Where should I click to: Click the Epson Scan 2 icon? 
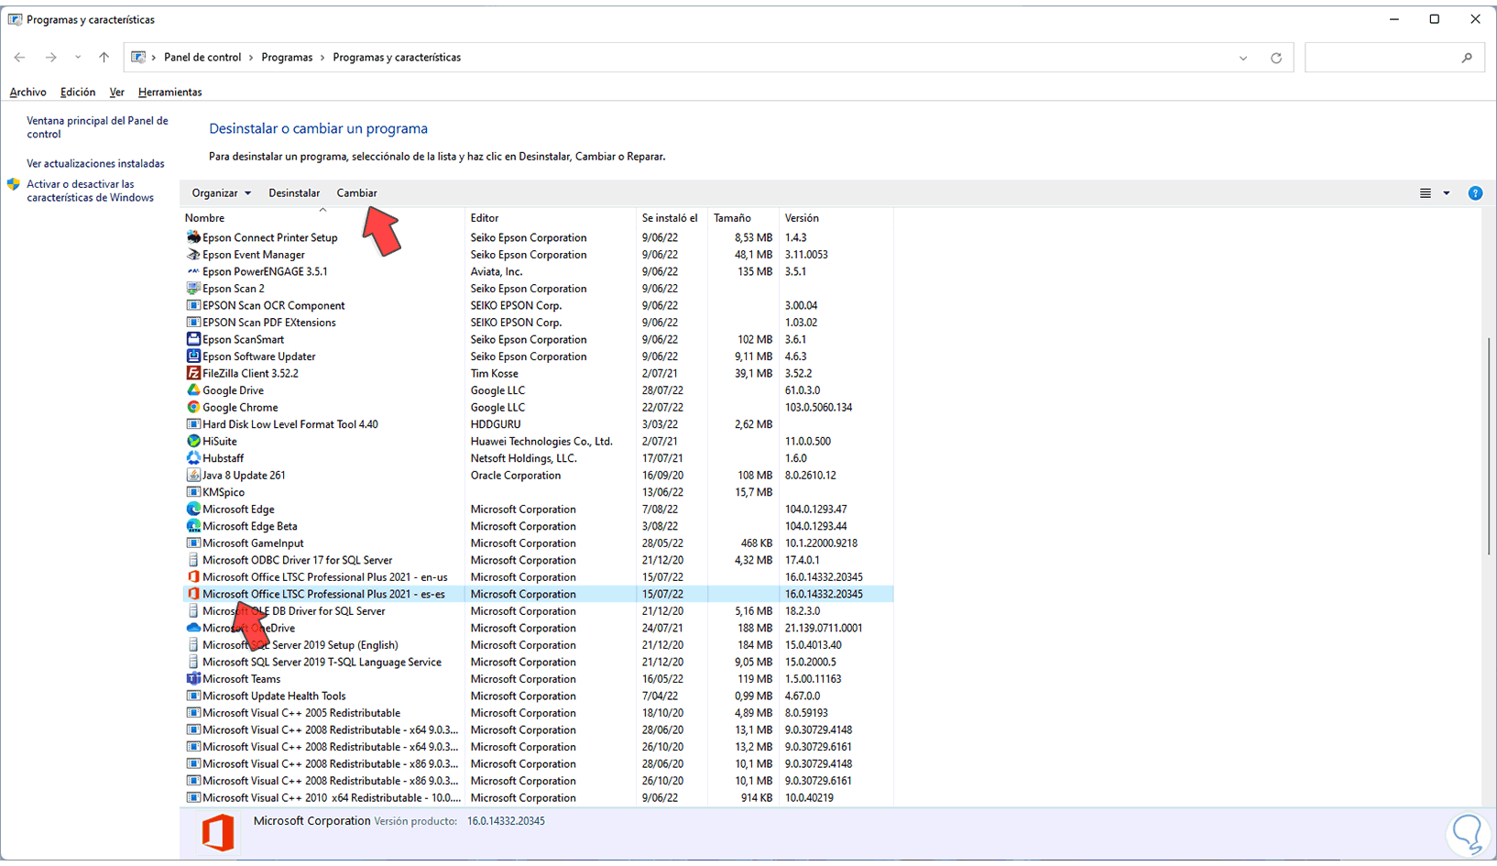click(x=193, y=289)
